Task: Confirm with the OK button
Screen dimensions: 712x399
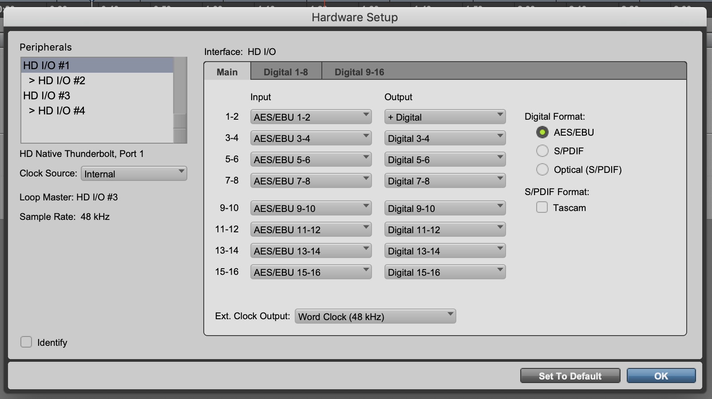Action: (661, 376)
